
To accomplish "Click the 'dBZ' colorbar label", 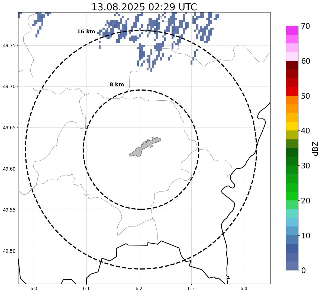I will (315, 149).
